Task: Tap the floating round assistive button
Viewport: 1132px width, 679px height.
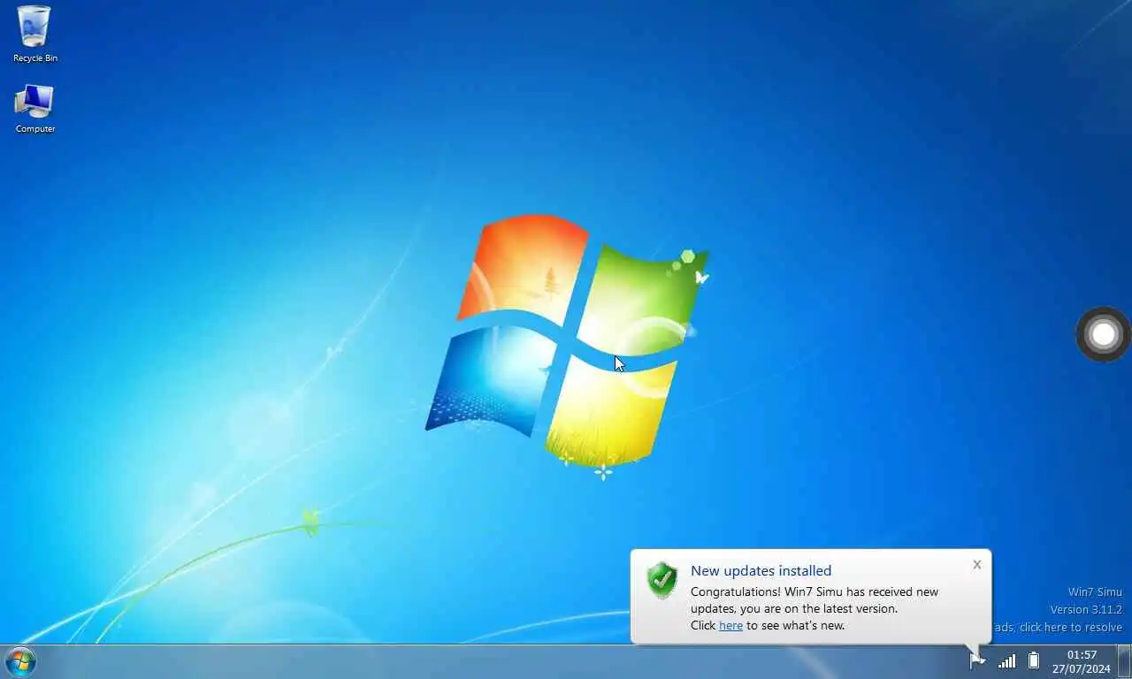Action: pos(1103,334)
